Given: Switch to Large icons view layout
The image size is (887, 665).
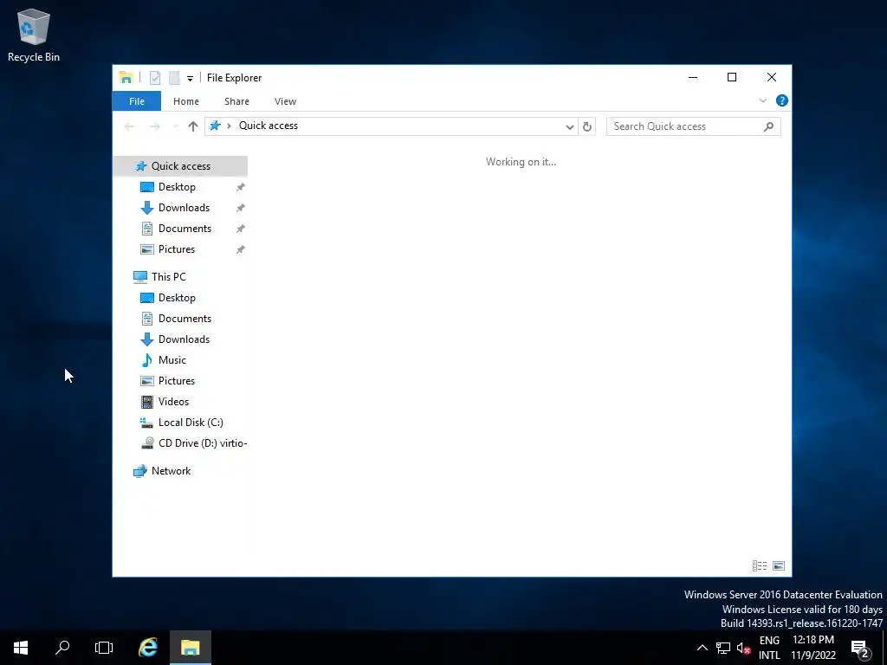Looking at the screenshot, I should 779,565.
